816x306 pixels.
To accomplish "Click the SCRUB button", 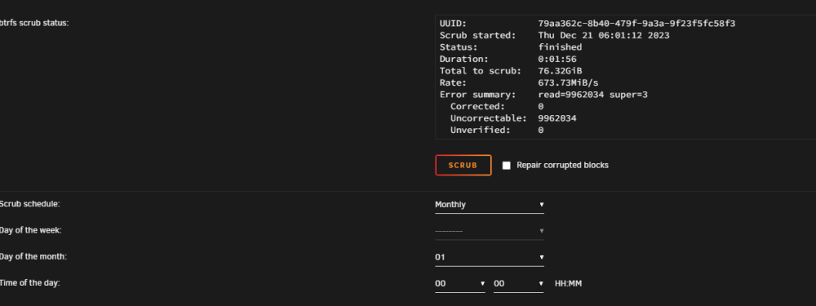I will point(463,165).
